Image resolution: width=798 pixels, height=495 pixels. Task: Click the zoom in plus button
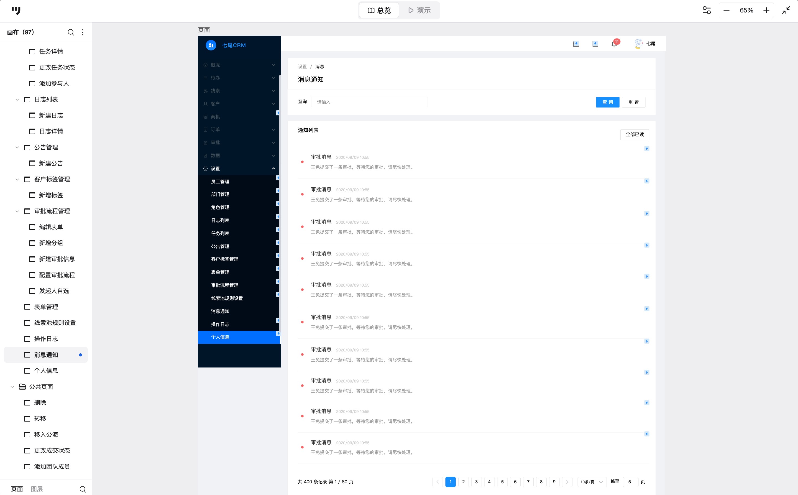[766, 11]
